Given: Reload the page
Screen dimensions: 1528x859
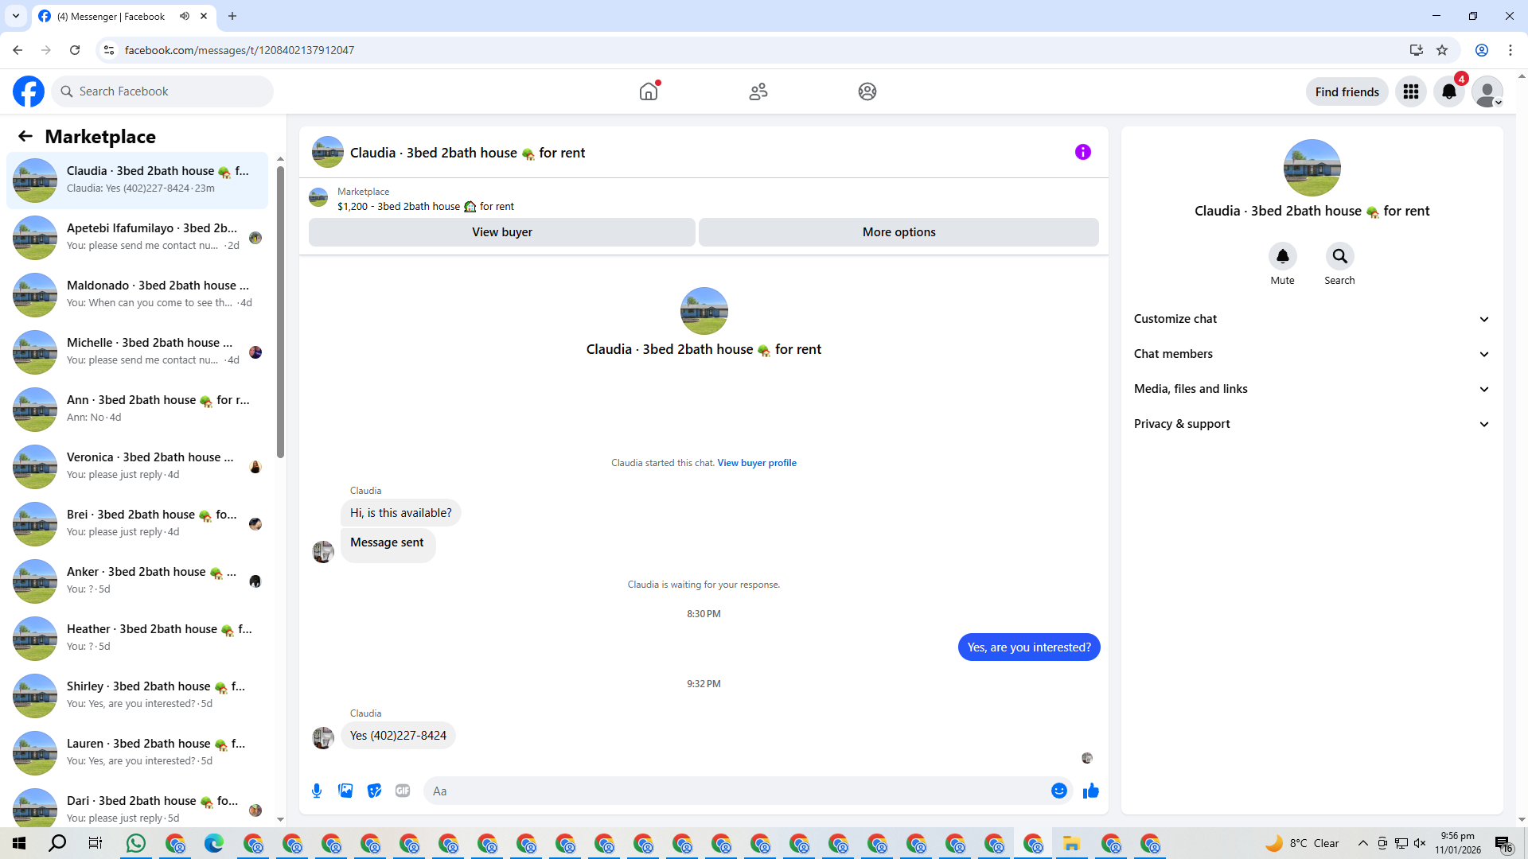Looking at the screenshot, I should pyautogui.click(x=75, y=50).
